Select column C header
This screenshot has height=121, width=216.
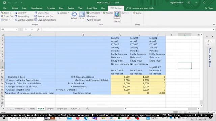tap(120, 35)
